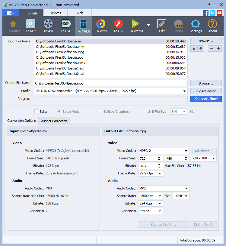Viewport: 226px width, 246px height.
Task: Switch to the Web tab
Action: tap(80, 13)
